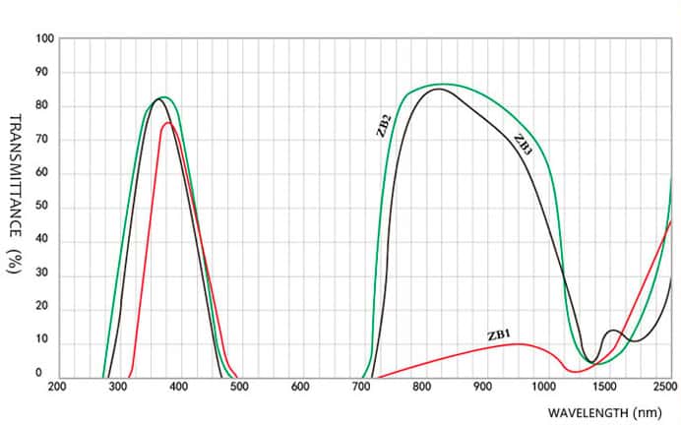The width and height of the screenshot is (681, 425).
Task: Click the 1500 wavelength tick label
Action: (x=604, y=387)
